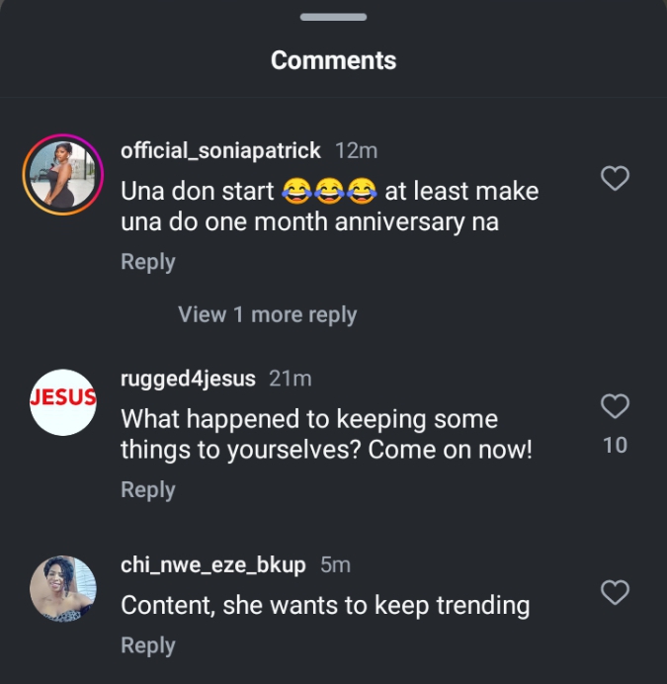View the 10 likes count on rugged4jesus's comment
Viewport: 667px width, 684px height.
coord(615,445)
